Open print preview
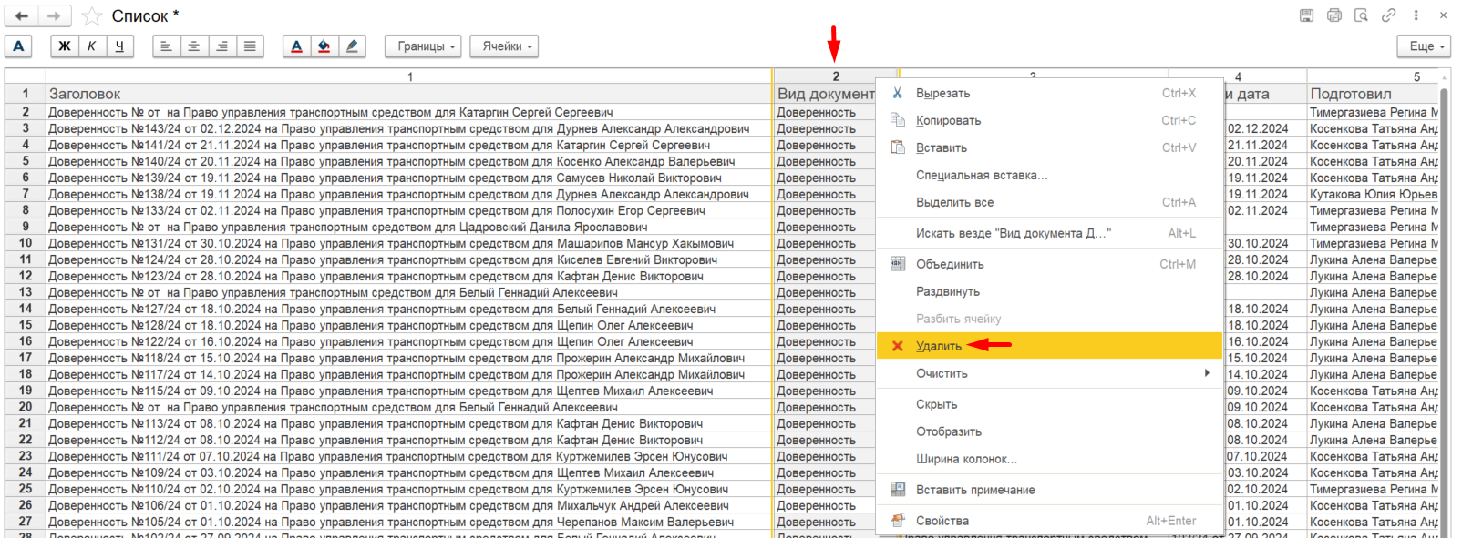This screenshot has width=1462, height=538. coord(1361,15)
